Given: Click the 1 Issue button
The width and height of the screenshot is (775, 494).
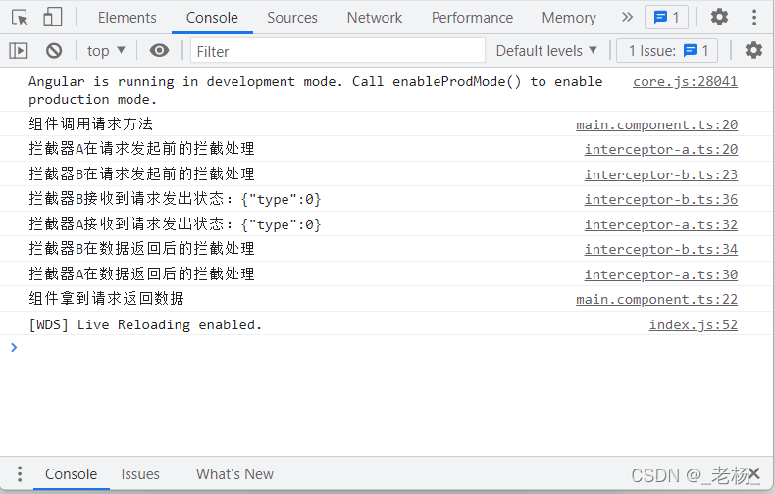Looking at the screenshot, I should (x=667, y=50).
